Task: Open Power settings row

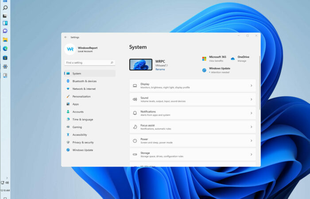Action: click(x=193, y=141)
